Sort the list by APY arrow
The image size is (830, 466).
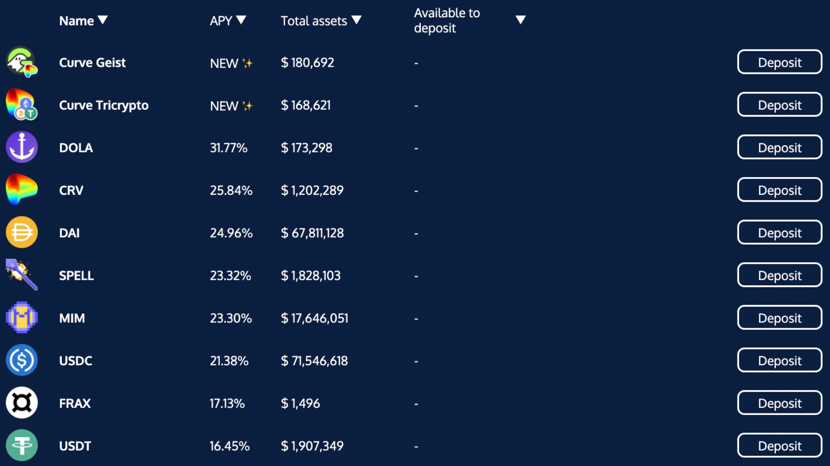[241, 20]
